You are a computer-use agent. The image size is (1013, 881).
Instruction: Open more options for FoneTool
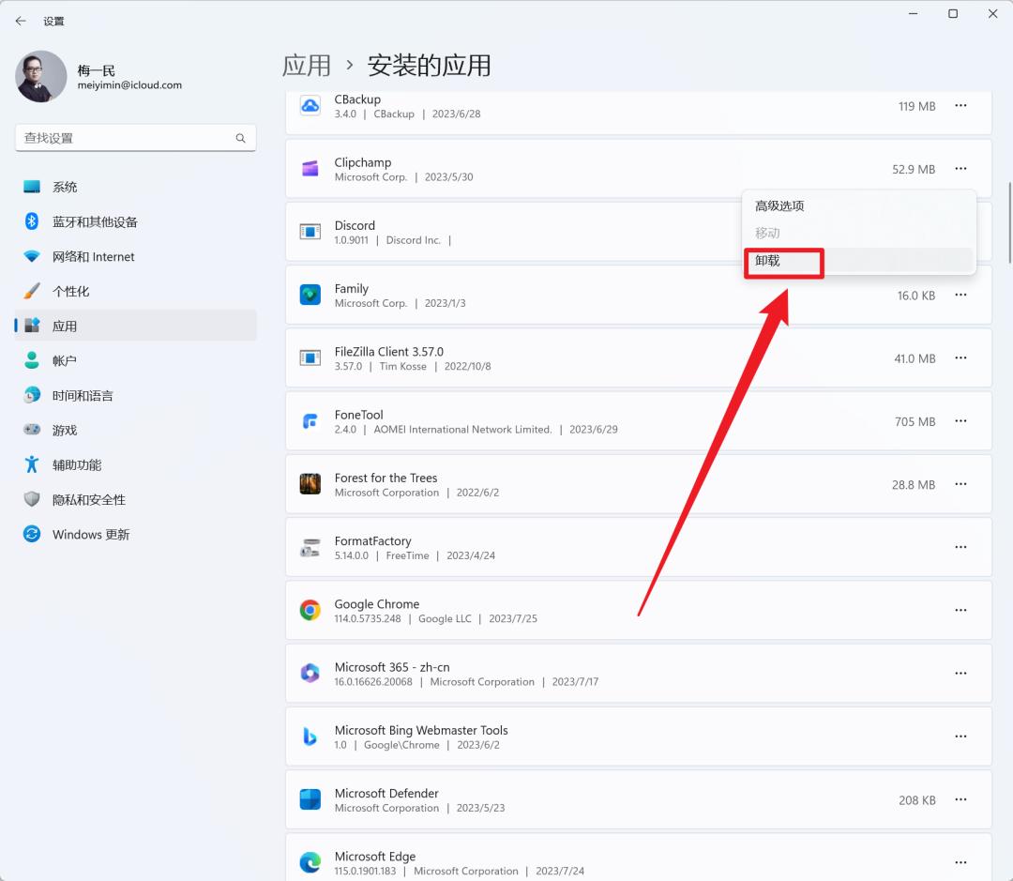pos(960,421)
